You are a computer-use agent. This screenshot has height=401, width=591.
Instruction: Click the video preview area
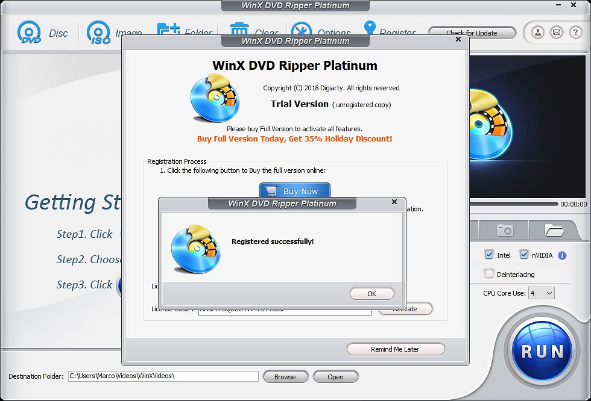527,127
